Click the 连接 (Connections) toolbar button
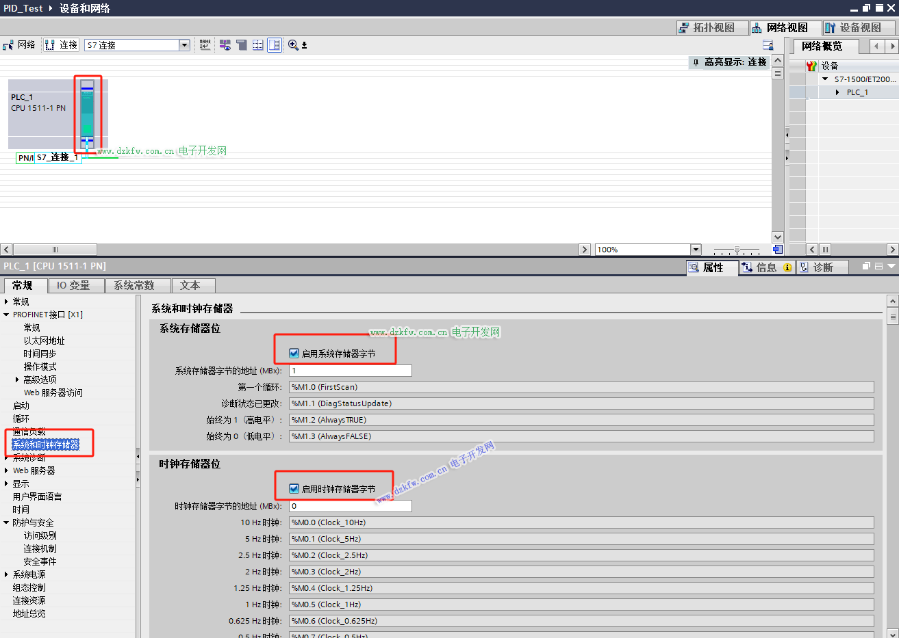Image resolution: width=899 pixels, height=638 pixels. (62, 45)
